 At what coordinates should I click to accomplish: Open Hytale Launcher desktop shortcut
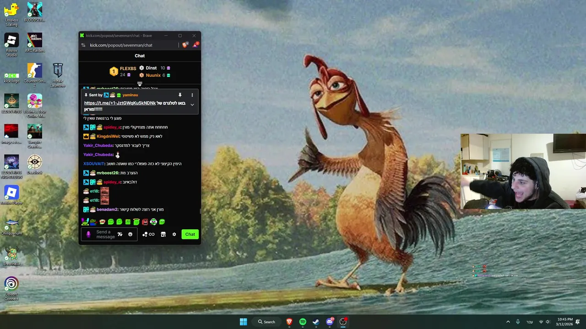coord(58,75)
